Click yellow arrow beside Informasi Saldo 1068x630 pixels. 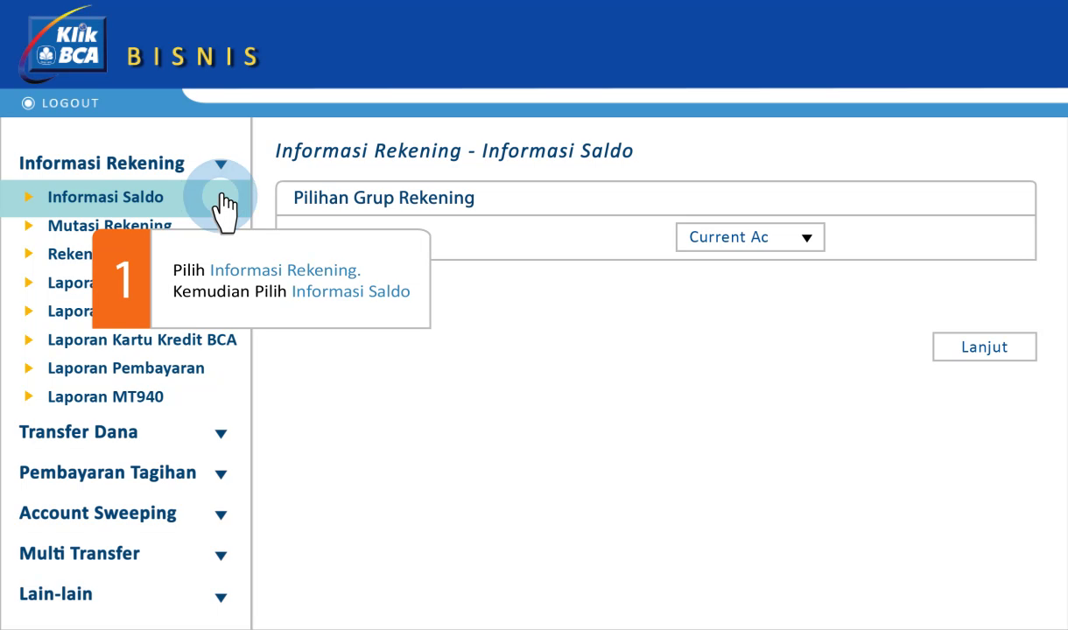point(29,197)
